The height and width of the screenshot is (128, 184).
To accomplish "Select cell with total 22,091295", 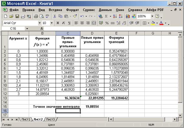I will (92, 98).
